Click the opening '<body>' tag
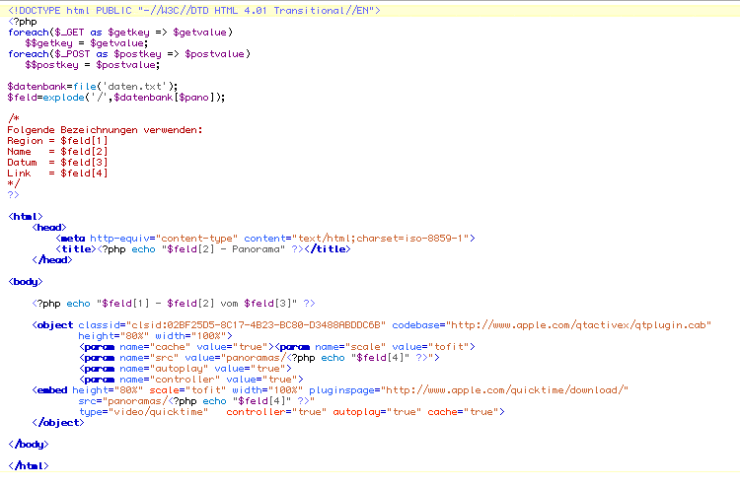Viewport: 740px width, 487px height. [x=26, y=281]
